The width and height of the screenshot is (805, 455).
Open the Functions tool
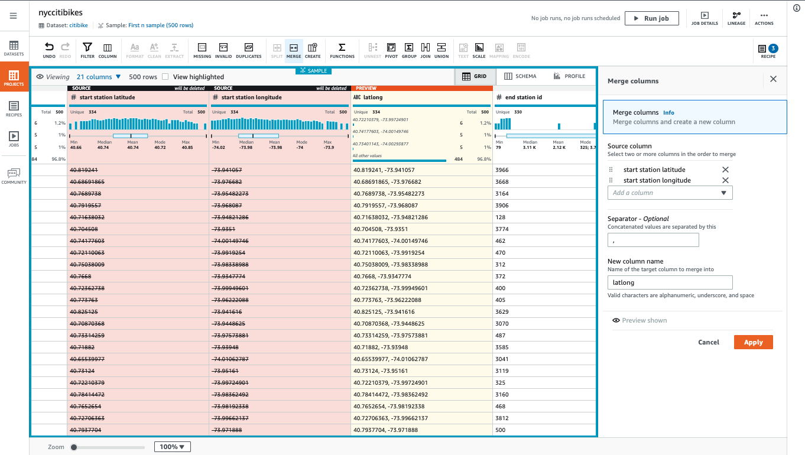[x=341, y=50]
